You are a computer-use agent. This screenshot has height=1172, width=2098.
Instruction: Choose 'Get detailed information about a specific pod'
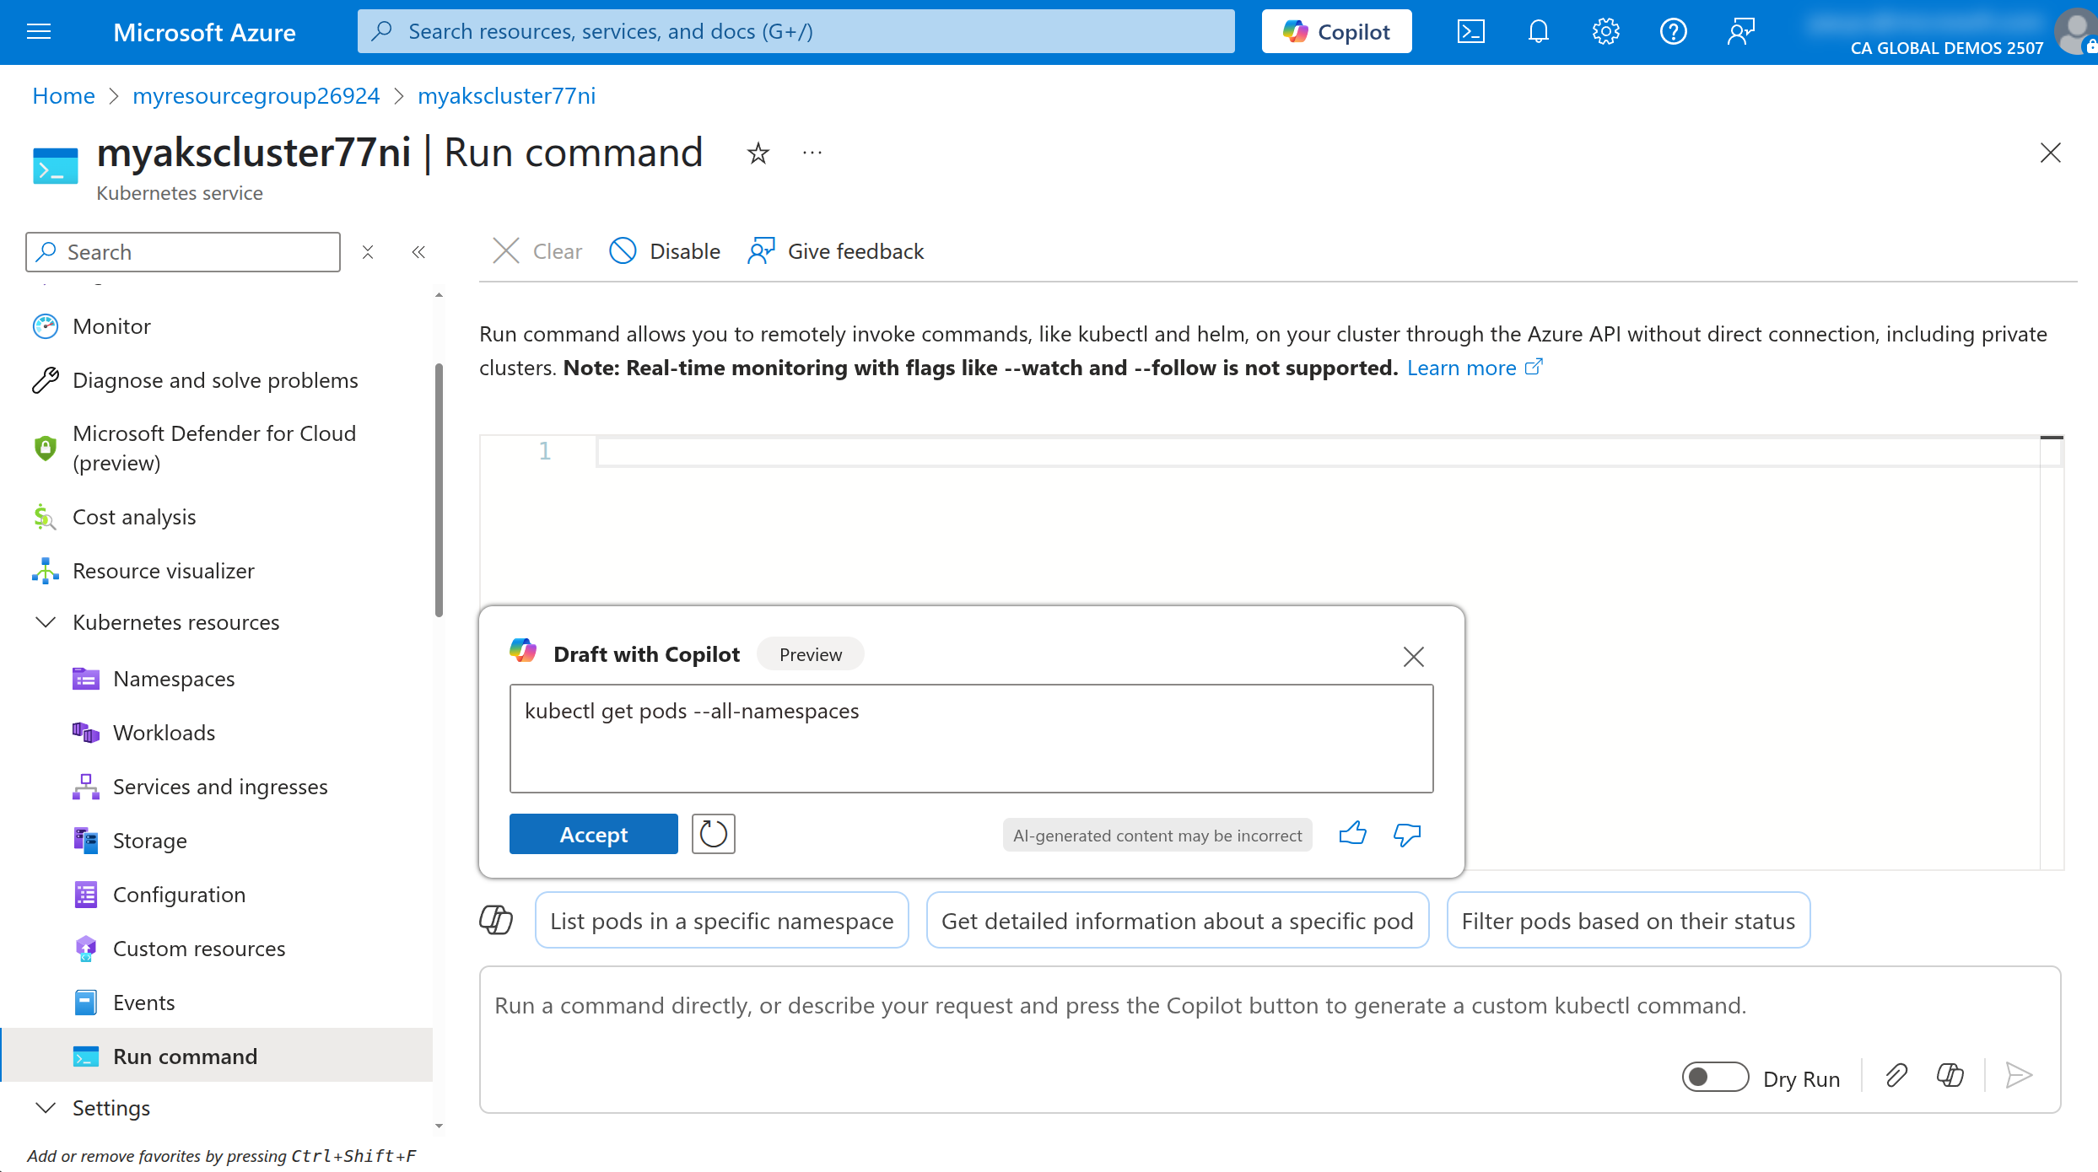tap(1177, 920)
